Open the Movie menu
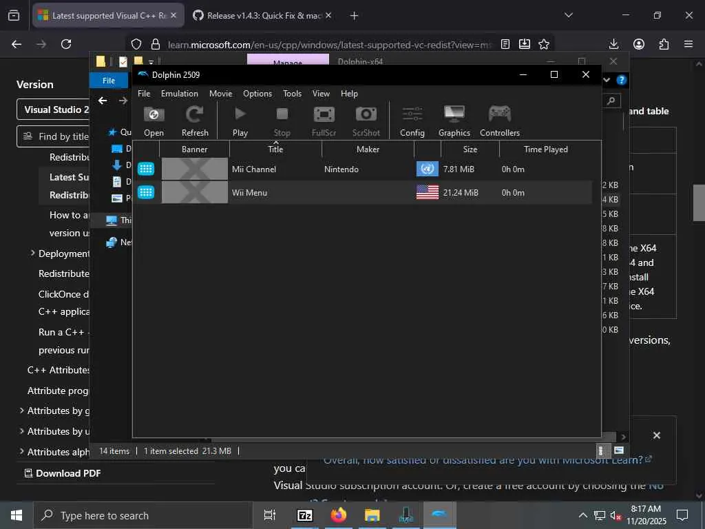Screen dimensions: 705x529 pyautogui.click(x=221, y=94)
